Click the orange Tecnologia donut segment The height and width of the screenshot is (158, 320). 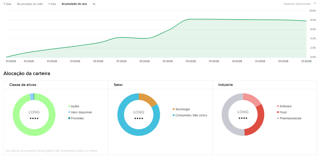pos(148,99)
